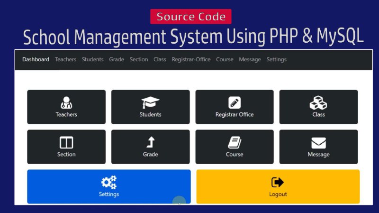Click the Teachers doctor icon tile
Screen dimensions: 379x213
point(66,102)
